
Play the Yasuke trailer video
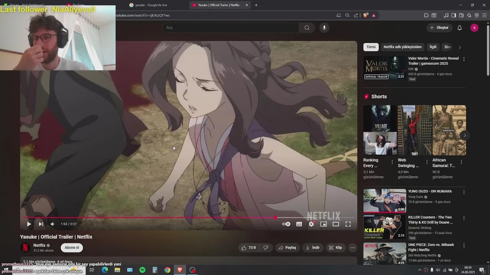coord(29,224)
